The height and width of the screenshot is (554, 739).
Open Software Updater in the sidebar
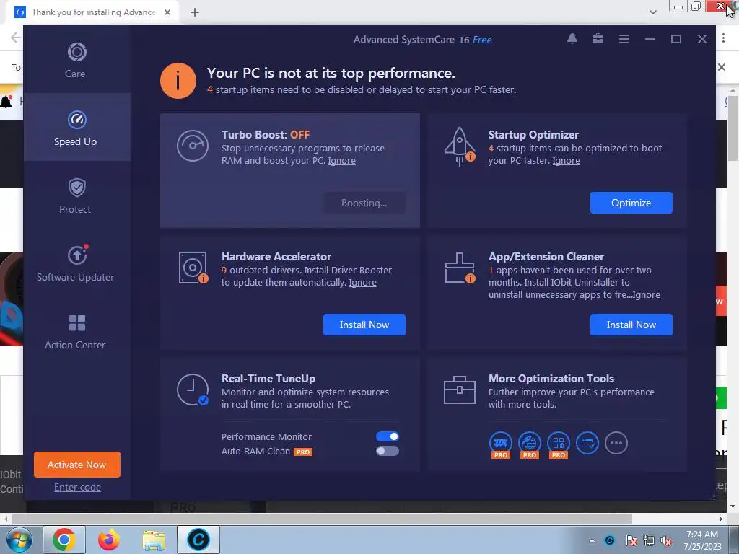[x=76, y=263]
